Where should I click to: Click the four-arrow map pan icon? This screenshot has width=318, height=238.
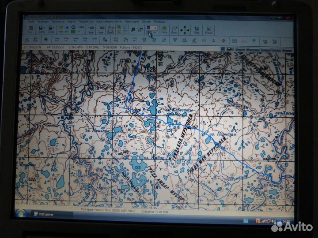point(185,30)
